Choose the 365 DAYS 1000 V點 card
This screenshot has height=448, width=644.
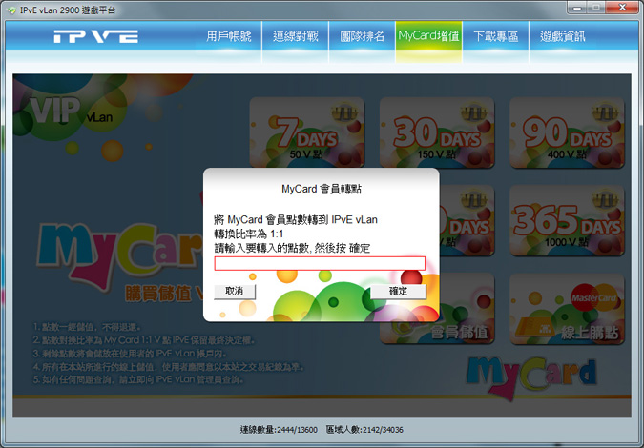pos(567,220)
